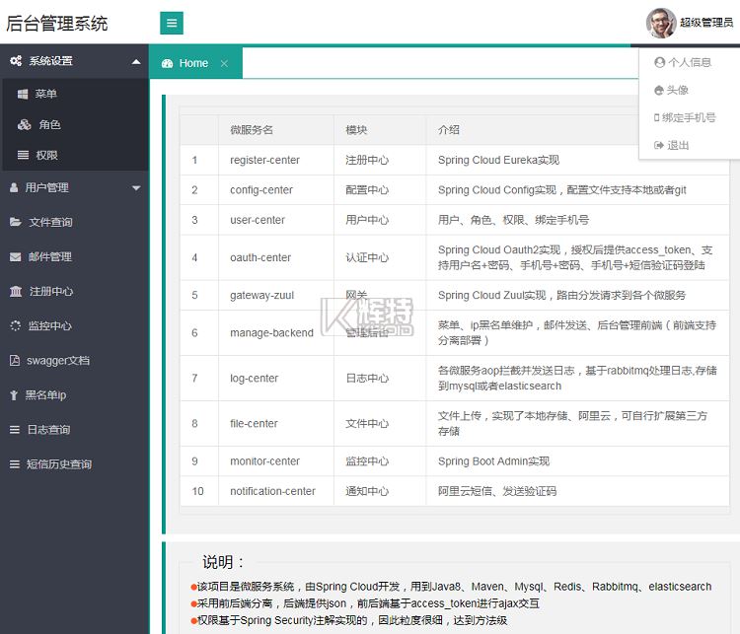Click the swagger文档 document icon
The width and height of the screenshot is (740, 634).
15,361
